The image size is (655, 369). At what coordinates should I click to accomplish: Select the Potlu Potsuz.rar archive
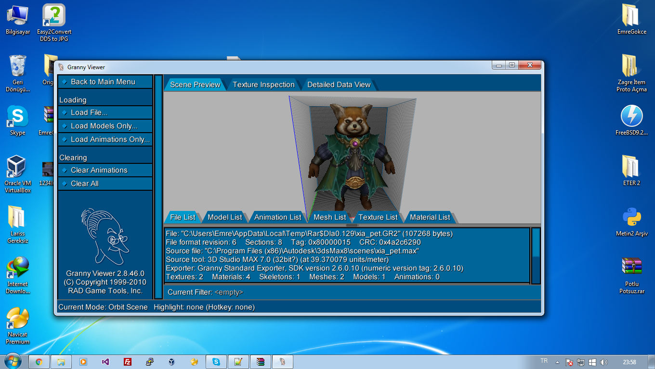tap(631, 275)
